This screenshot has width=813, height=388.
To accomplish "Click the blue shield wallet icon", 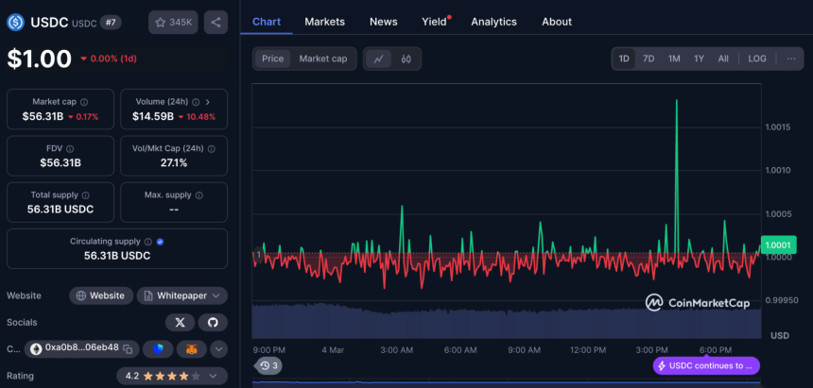I will click(x=158, y=348).
